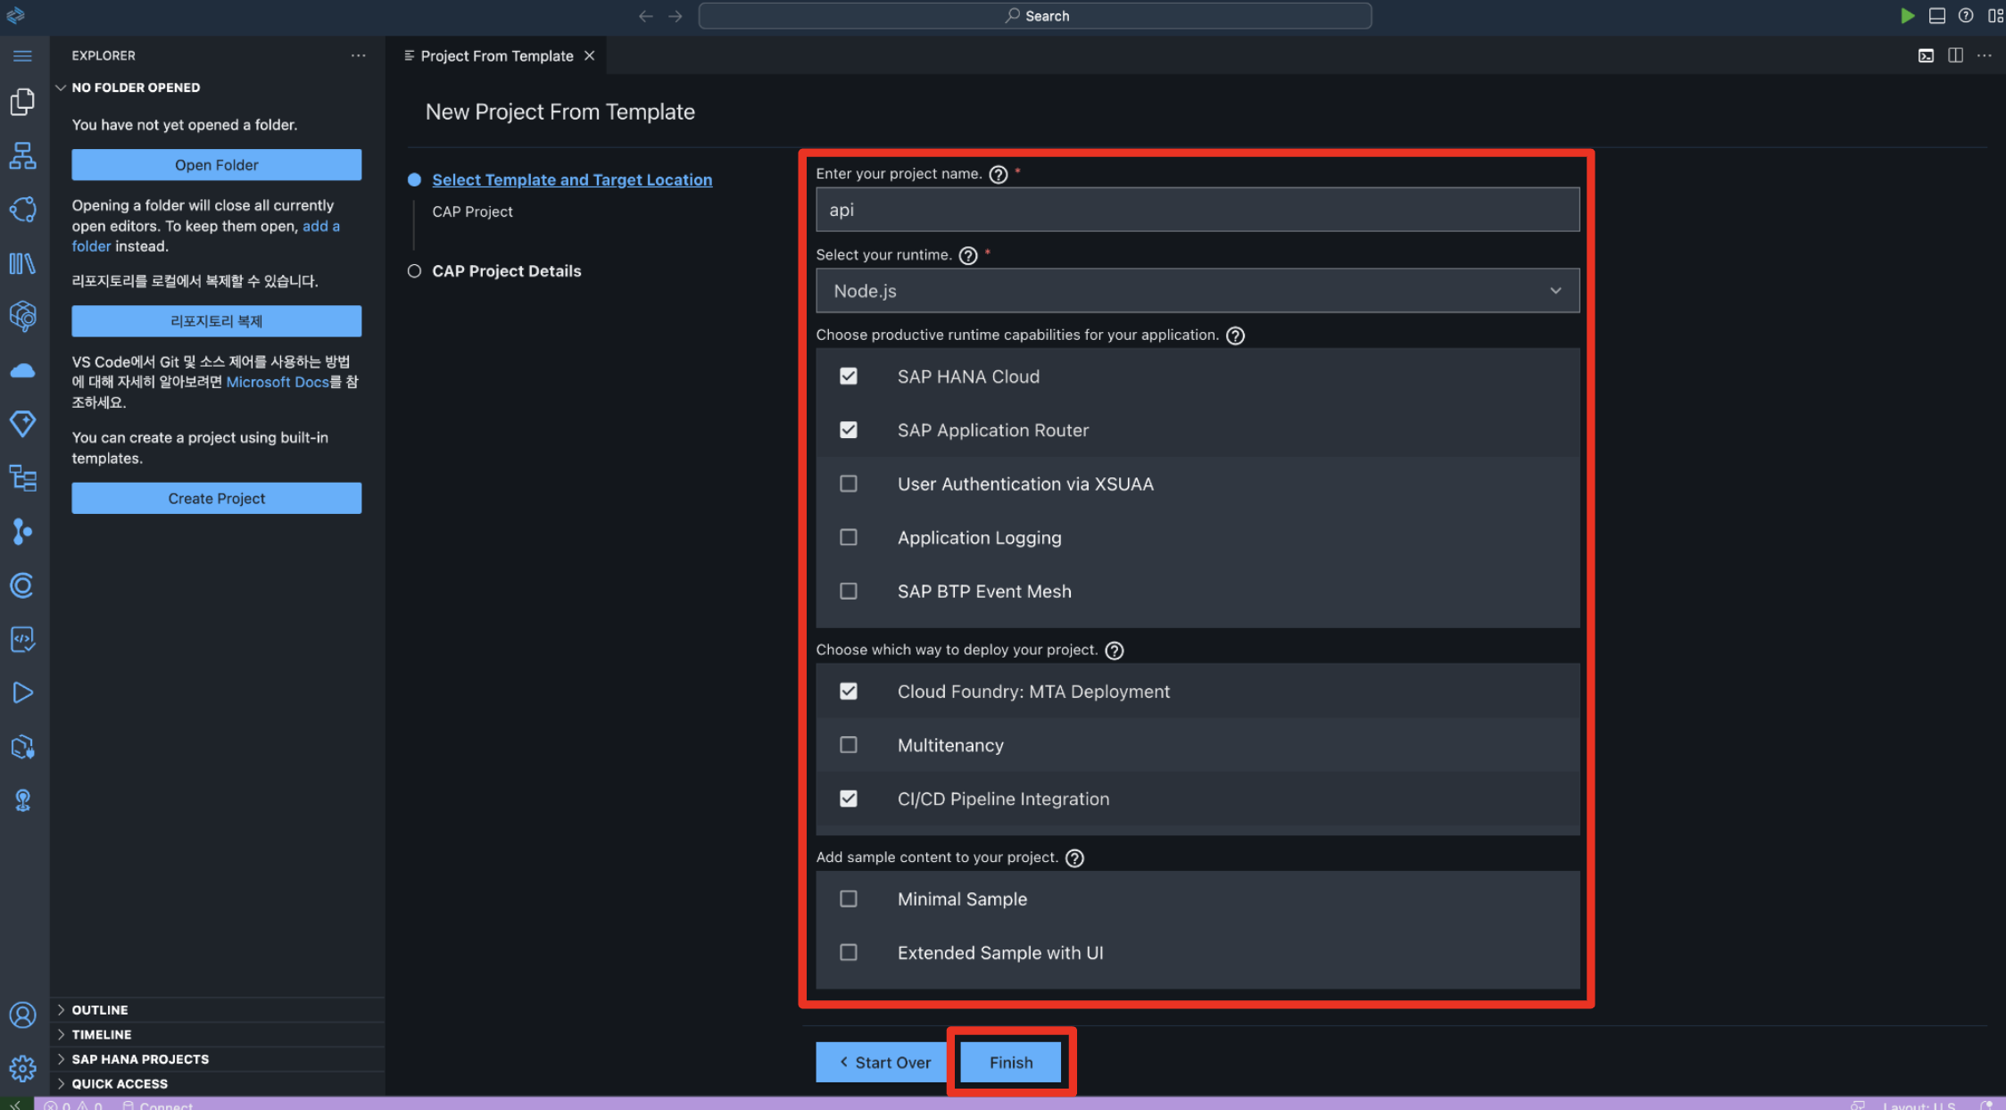This screenshot has width=2006, height=1110.
Task: Check the Multitenancy checkbox
Action: tap(849, 745)
